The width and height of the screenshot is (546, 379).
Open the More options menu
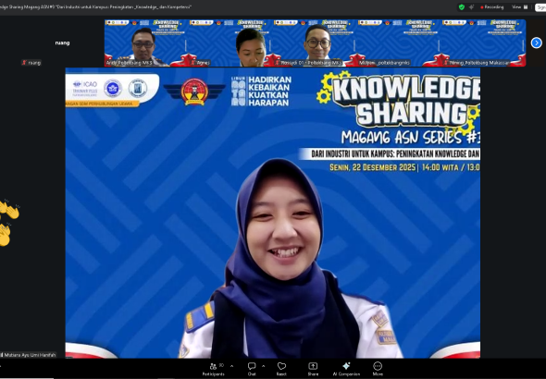tap(378, 369)
